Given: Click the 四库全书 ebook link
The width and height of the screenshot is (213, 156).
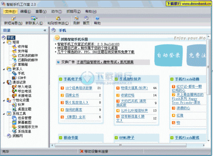Looking at the screenshot, I should pyautogui.click(x=72, y=95).
